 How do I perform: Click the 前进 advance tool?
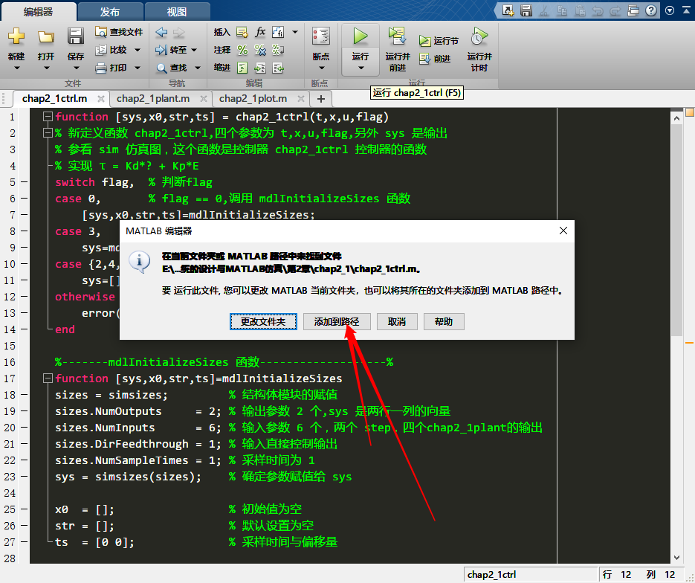tap(435, 59)
